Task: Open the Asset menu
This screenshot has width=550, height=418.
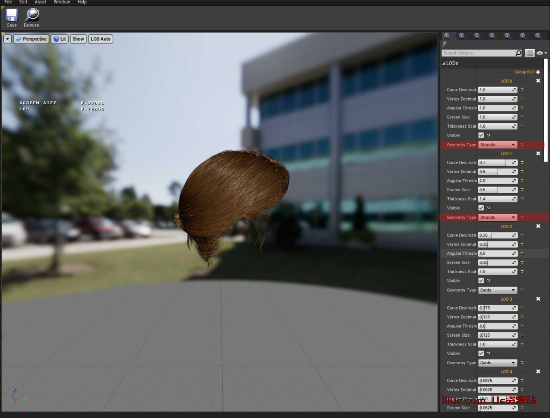Action: point(40,2)
